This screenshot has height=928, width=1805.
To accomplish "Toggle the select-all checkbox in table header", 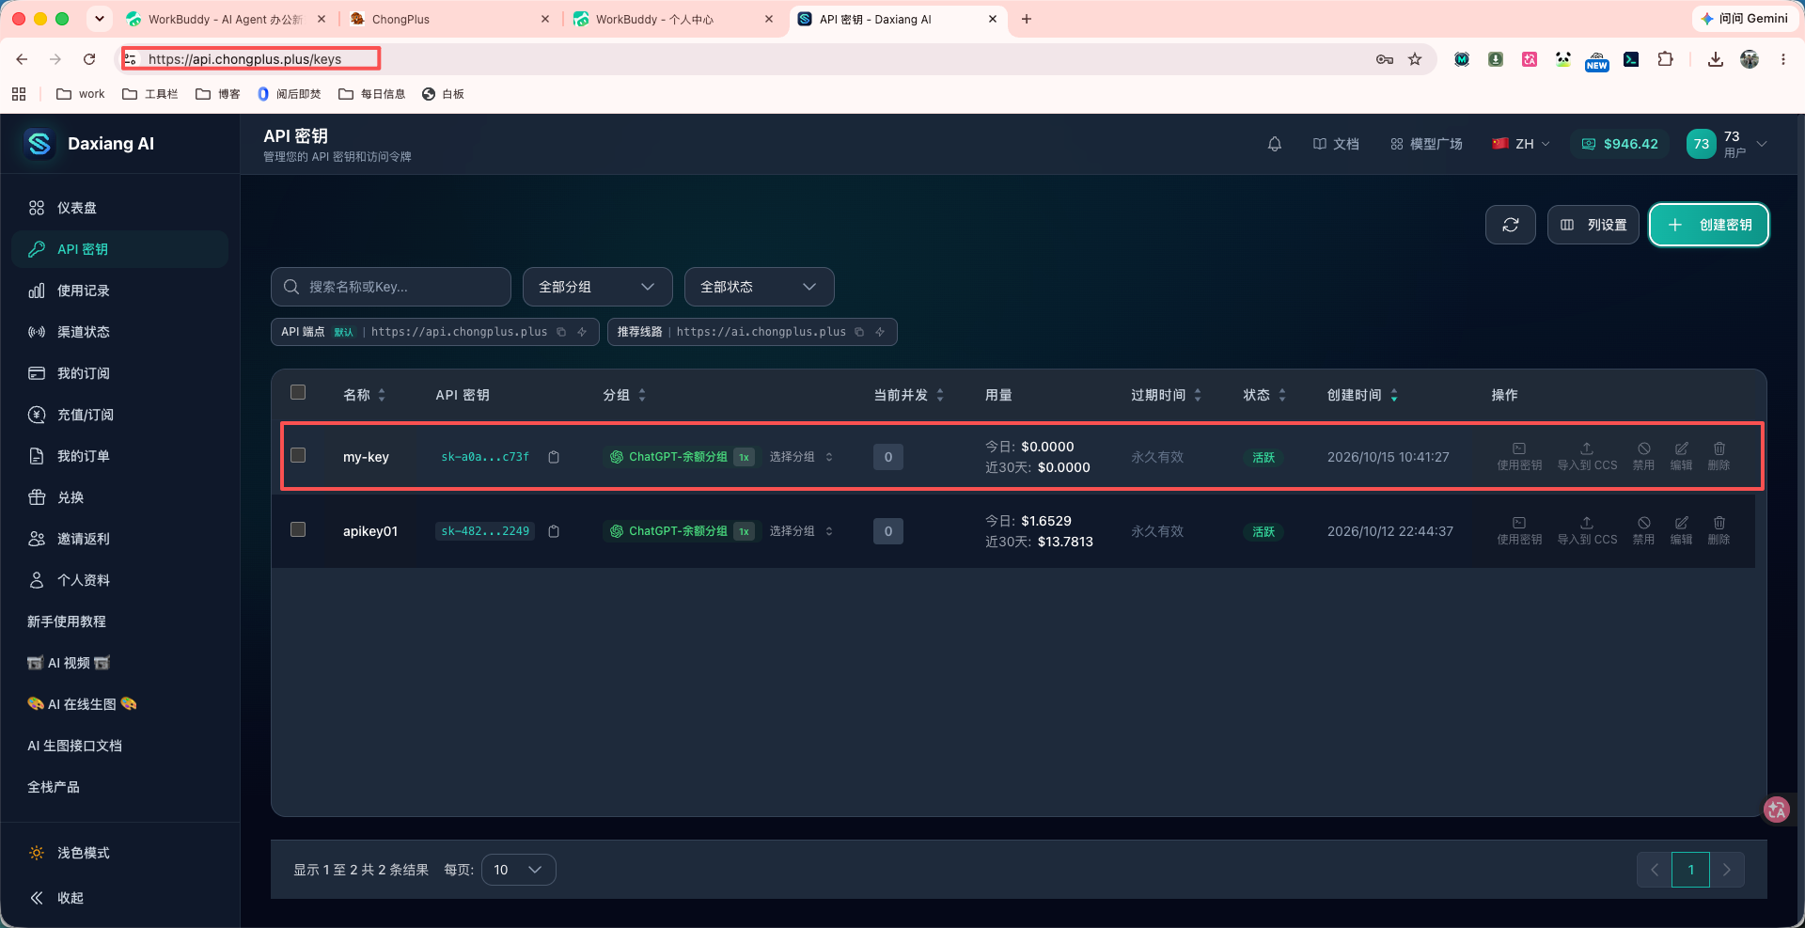I will tap(298, 392).
